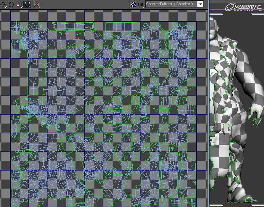Click the Mirror tool icon
This screenshot has width=264, height=207.
tap(36, 5)
